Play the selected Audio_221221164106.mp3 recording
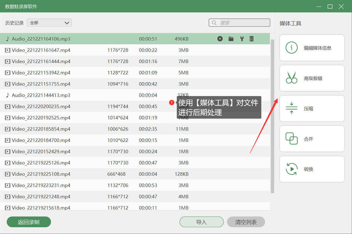This screenshot has width=352, height=234. tap(220, 39)
